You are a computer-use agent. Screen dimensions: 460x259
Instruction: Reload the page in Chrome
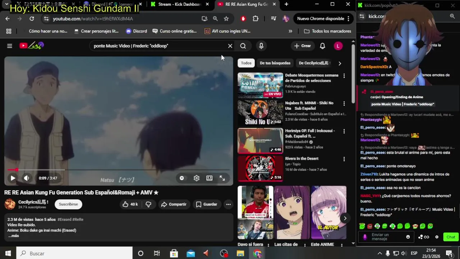32,19
